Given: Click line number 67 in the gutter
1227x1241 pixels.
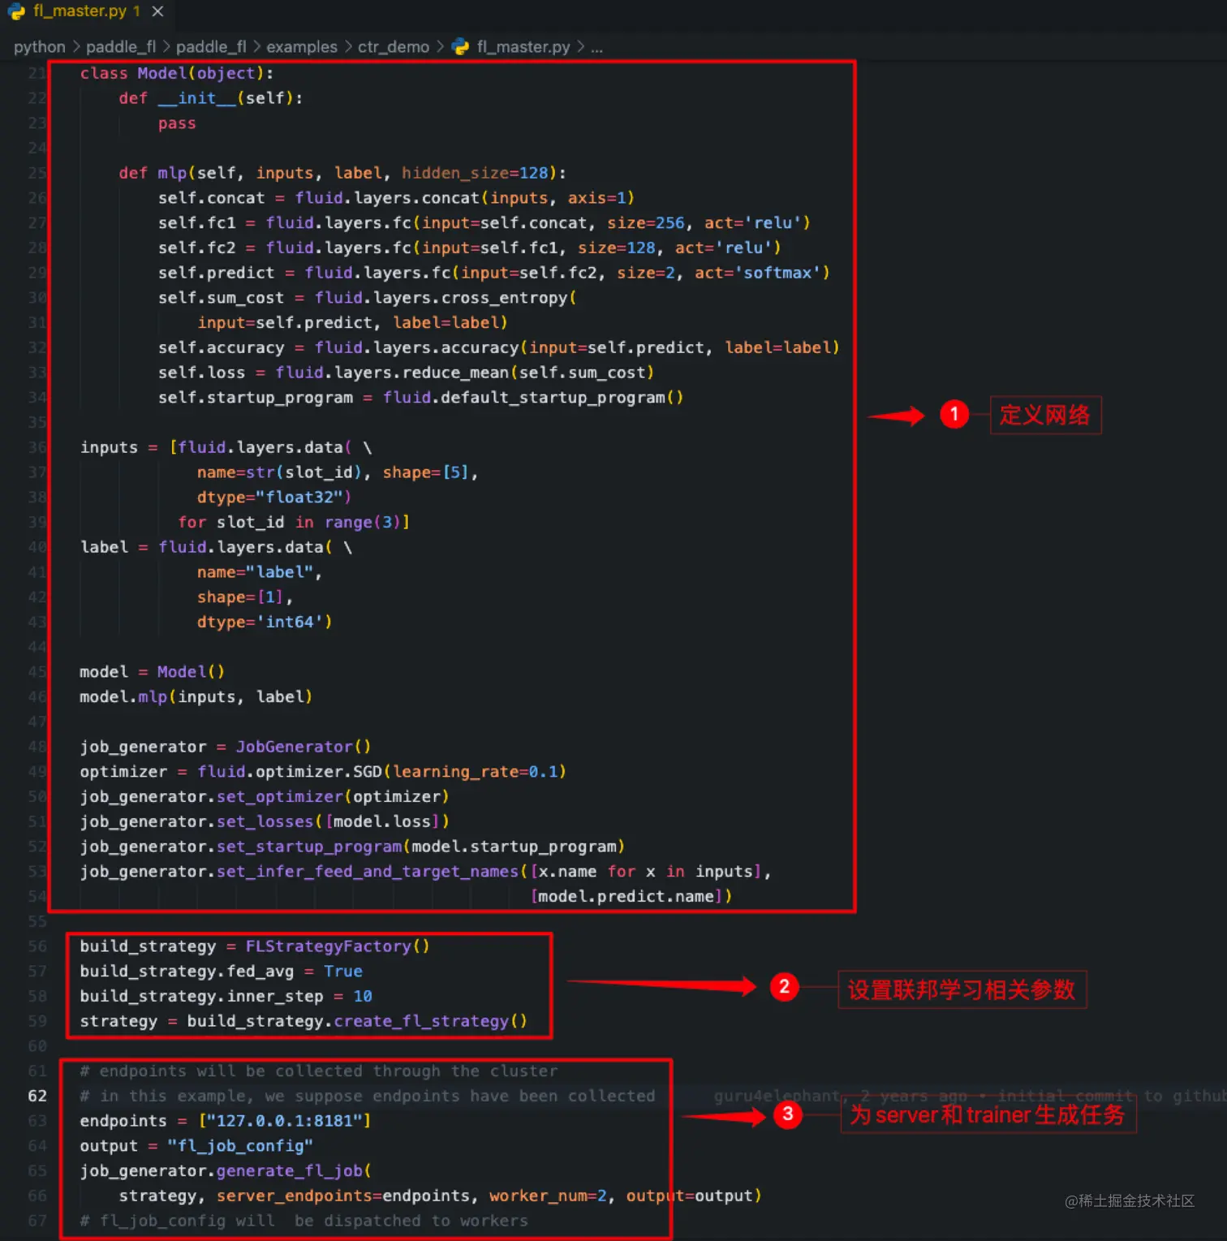Looking at the screenshot, I should pyautogui.click(x=37, y=1222).
